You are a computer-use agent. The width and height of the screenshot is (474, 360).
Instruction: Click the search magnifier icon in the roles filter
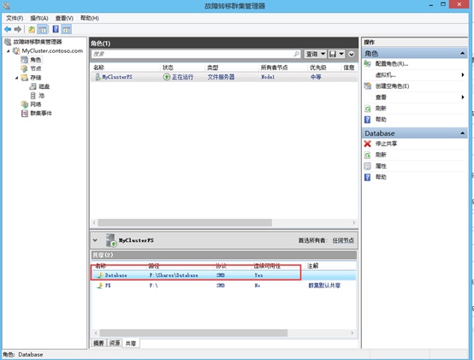(297, 54)
